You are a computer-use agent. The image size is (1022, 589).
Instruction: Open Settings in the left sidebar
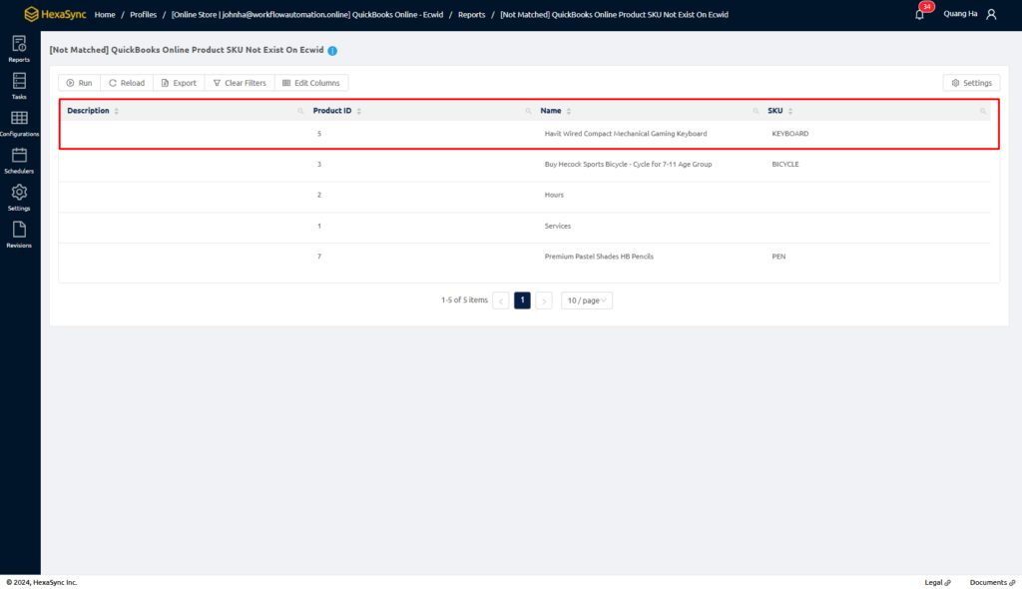click(19, 198)
